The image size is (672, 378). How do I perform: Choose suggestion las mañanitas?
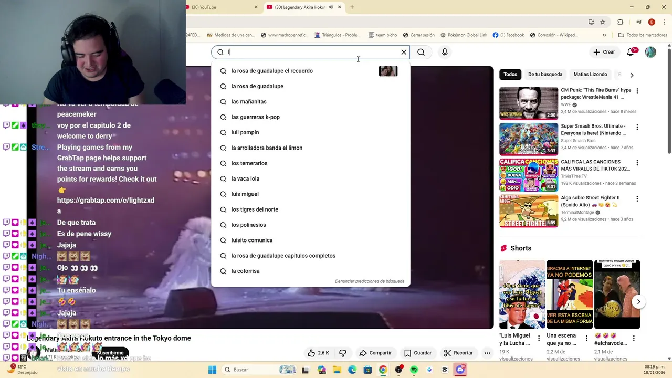pos(310,102)
